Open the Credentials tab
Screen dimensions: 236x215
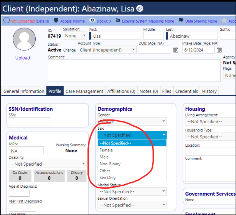tap(187, 91)
